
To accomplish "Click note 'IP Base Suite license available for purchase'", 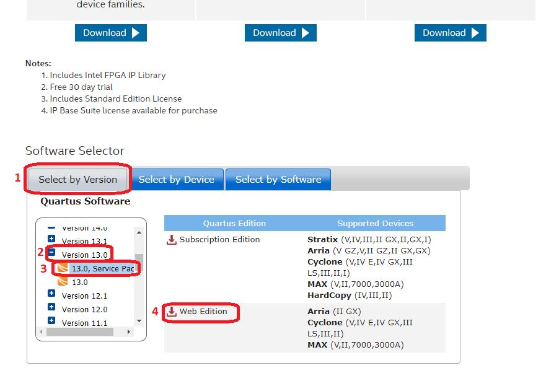I will tap(133, 111).
